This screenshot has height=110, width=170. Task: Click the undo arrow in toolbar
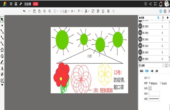coord(24,11)
